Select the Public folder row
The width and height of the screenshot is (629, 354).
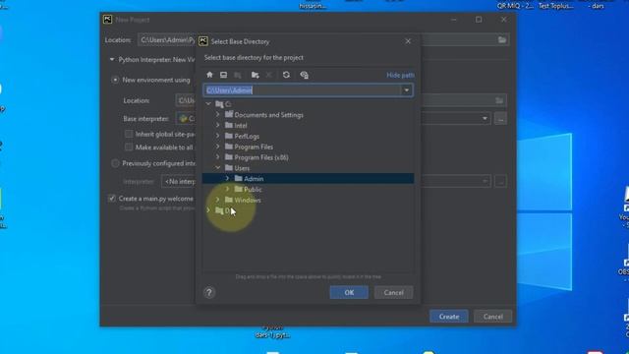tap(308, 189)
